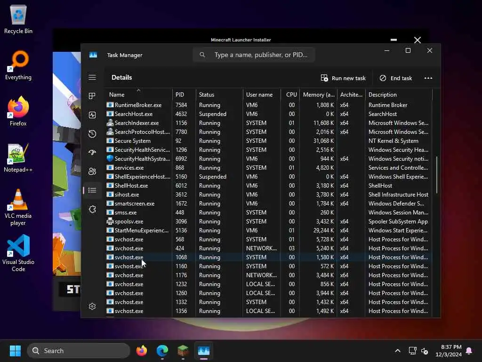Select the VLC media player desktop shortcut
Screen dimensions: 482x362
coord(18,207)
